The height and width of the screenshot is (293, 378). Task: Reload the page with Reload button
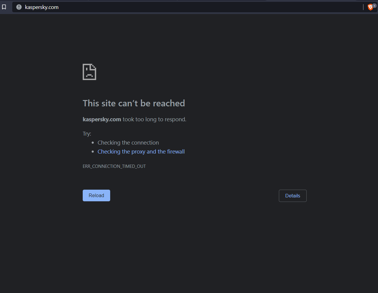[x=96, y=195]
